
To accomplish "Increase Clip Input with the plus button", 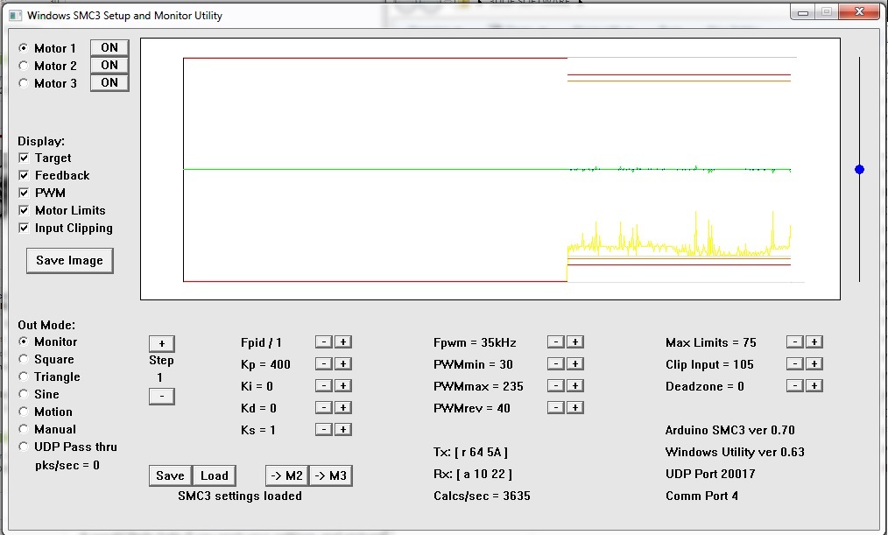I will tap(814, 364).
